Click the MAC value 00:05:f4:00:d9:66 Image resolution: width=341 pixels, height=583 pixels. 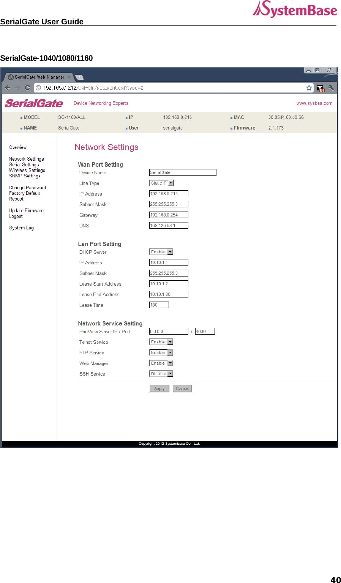(286, 117)
